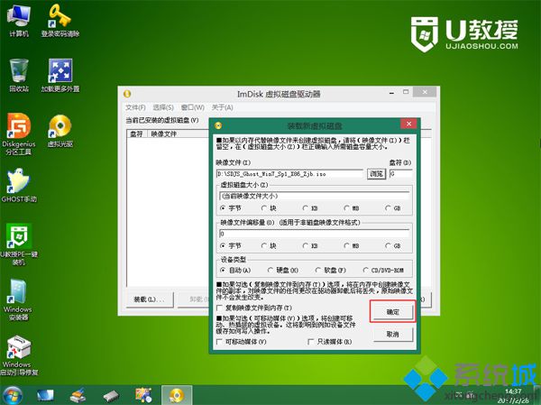
Task: Click the Windows Start orb
Action: [x=12, y=395]
